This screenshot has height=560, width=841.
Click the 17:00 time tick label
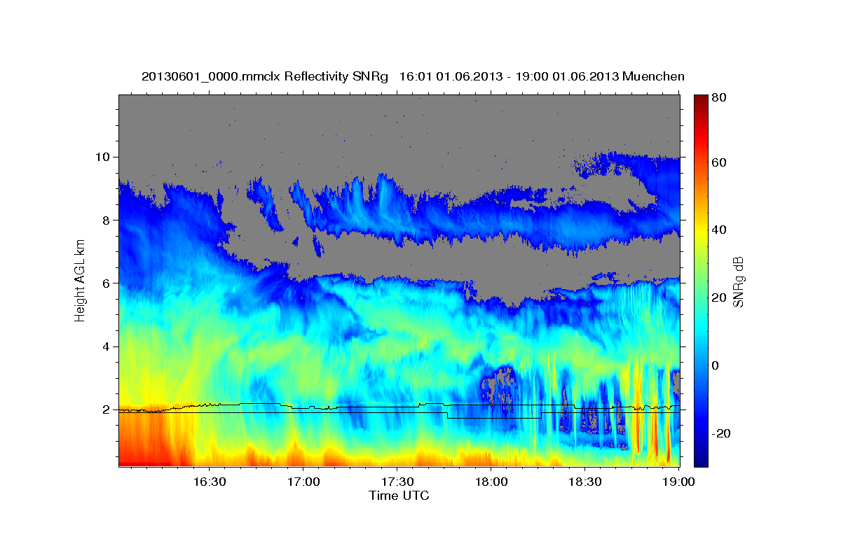pyautogui.click(x=303, y=482)
